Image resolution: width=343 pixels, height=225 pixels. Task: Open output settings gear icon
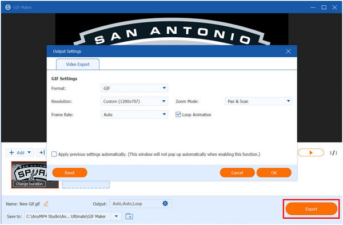pos(165,203)
